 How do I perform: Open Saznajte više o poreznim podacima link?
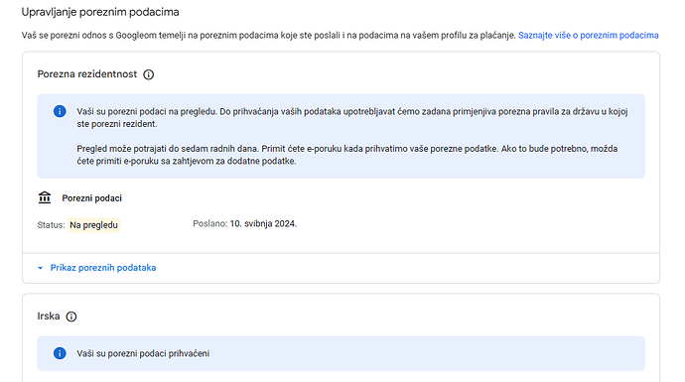(x=588, y=36)
